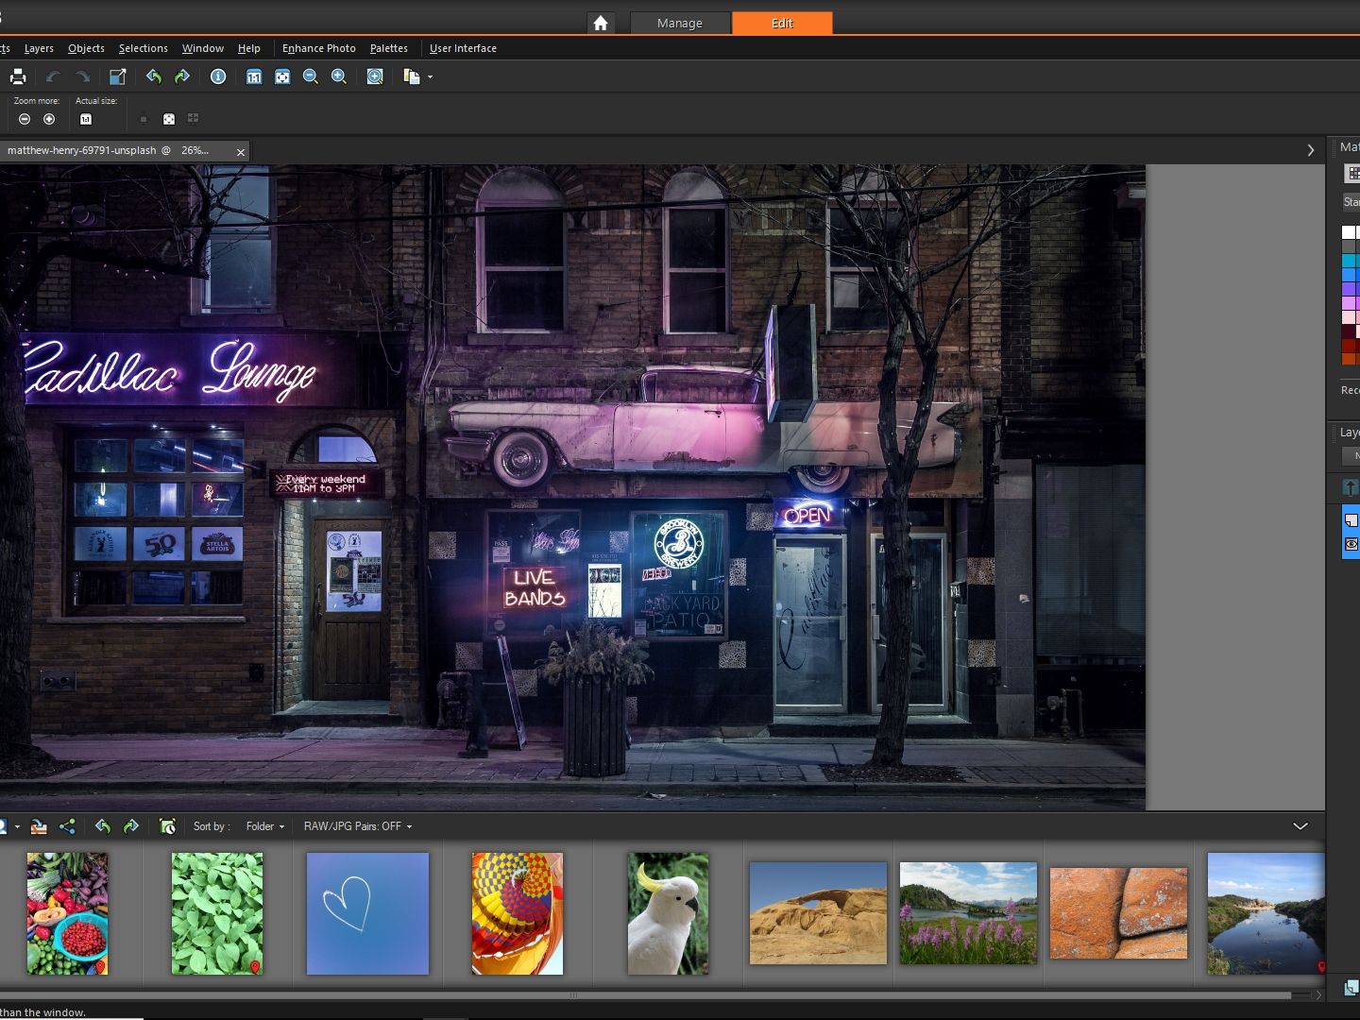
Task: Open the Paste options dropdown arrow
Action: (431, 77)
